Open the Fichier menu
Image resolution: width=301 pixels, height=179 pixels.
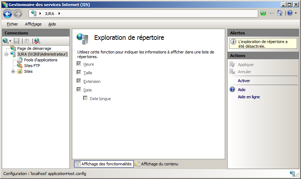pyautogui.click(x=12, y=24)
